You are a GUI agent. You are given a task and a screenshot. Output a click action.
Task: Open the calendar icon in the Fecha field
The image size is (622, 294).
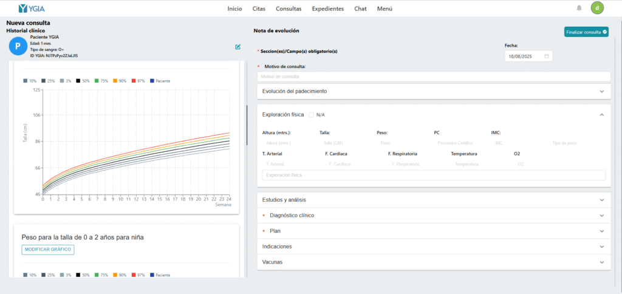[x=547, y=56]
